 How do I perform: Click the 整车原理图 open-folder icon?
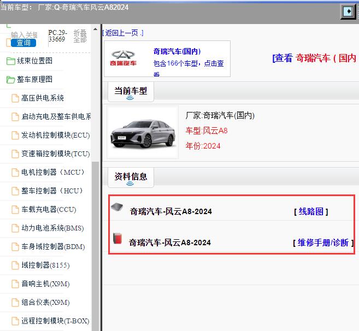coord(10,80)
